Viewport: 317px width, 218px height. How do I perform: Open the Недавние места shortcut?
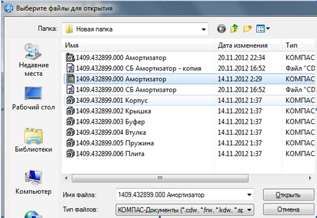coord(34,60)
